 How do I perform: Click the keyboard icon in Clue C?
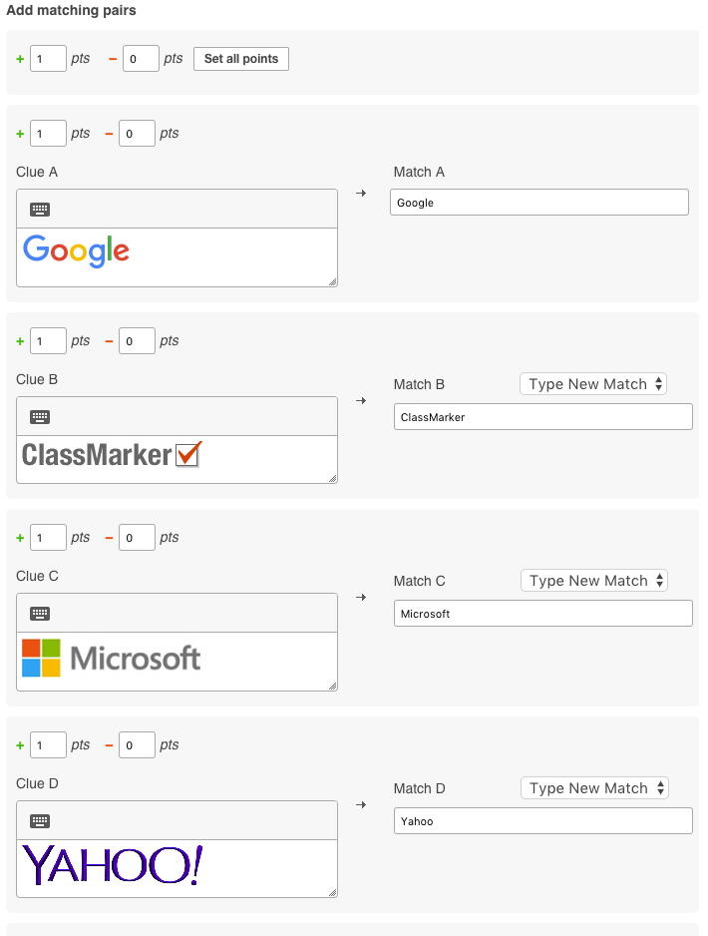40,614
